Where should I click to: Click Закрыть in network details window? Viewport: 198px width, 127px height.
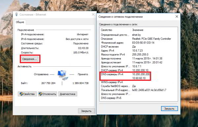pos(169,109)
